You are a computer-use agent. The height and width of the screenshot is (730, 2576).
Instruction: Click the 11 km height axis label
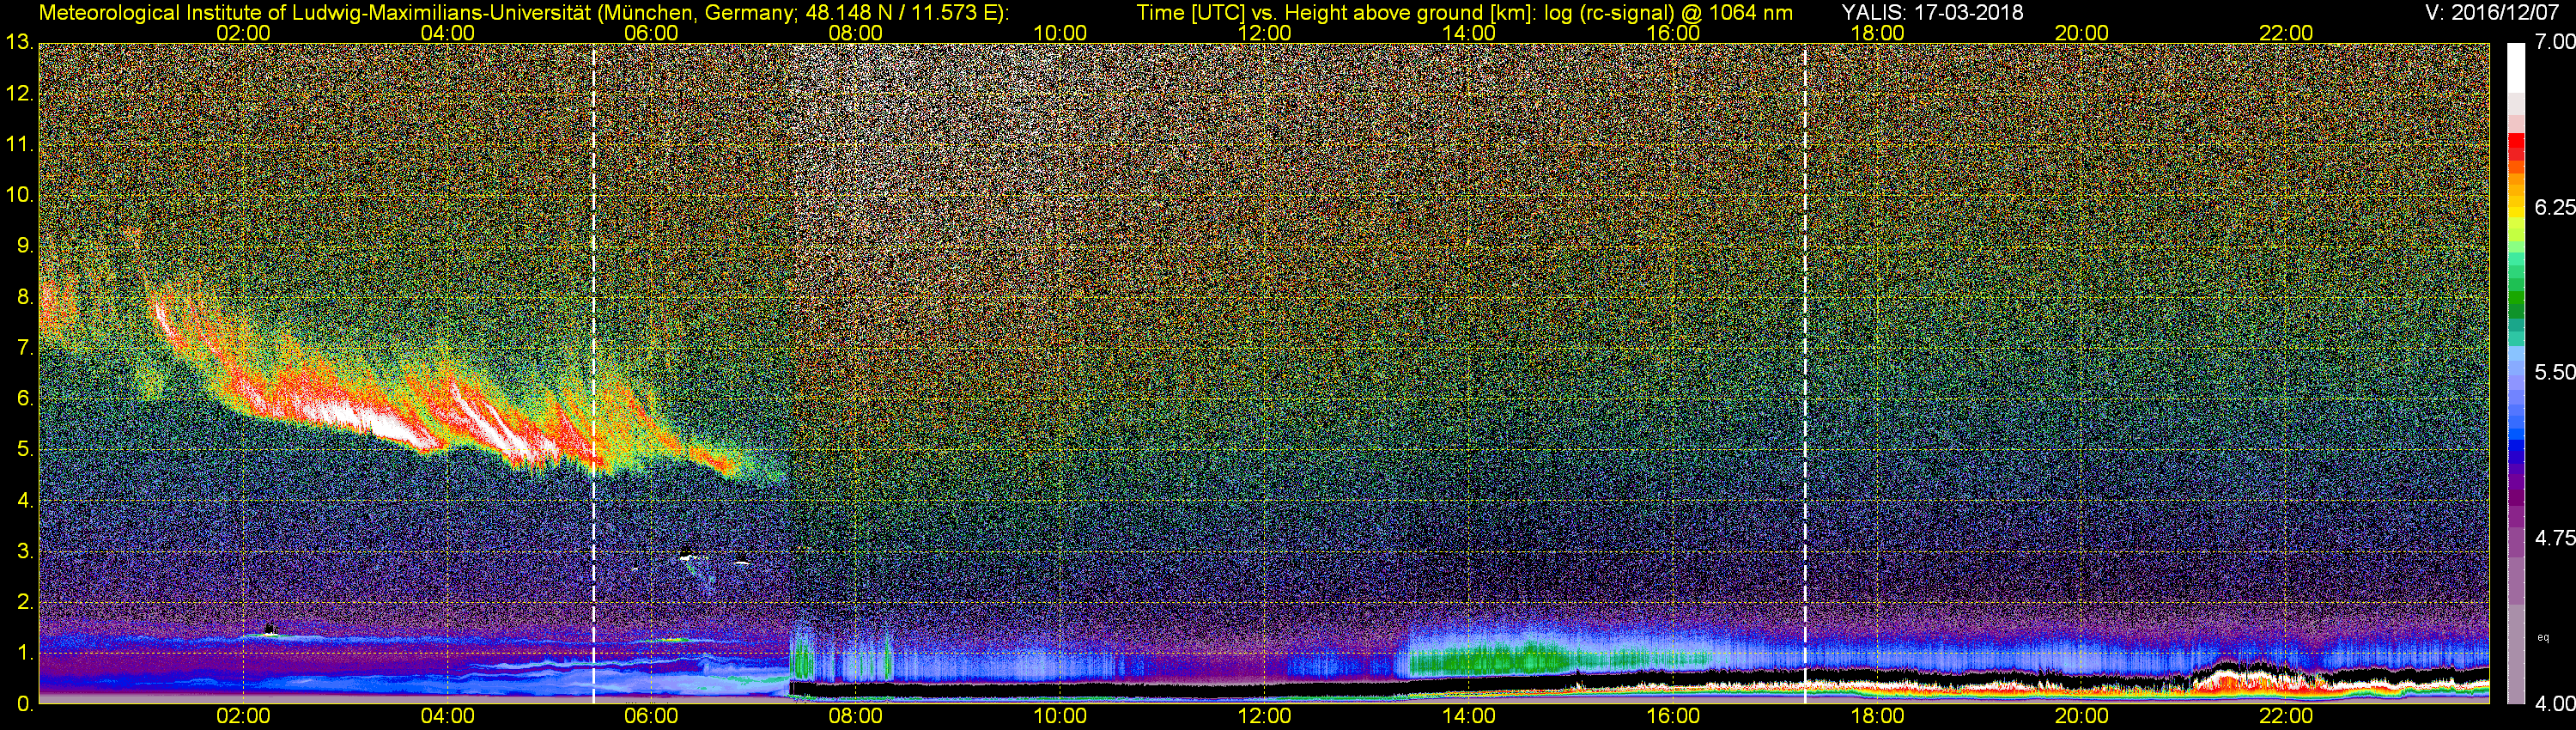coord(19,144)
